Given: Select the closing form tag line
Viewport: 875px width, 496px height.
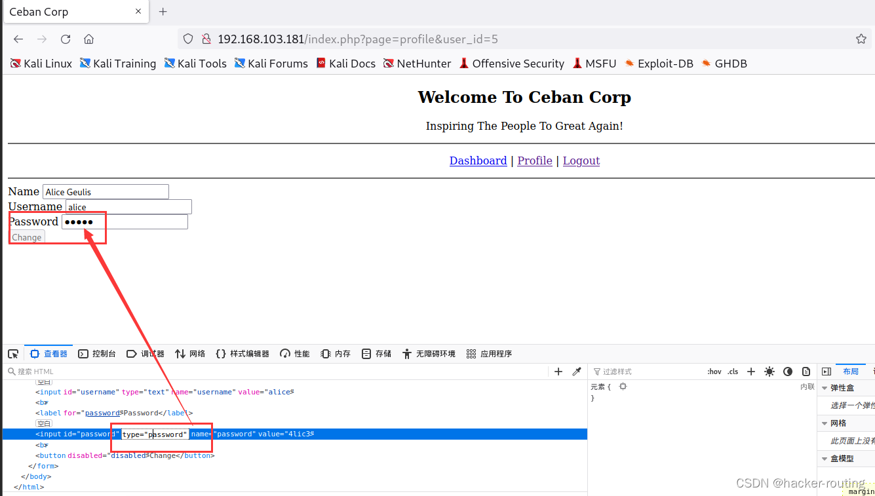Looking at the screenshot, I should (x=43, y=466).
